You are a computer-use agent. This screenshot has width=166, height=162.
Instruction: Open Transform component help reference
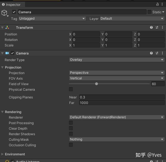tap(151, 28)
